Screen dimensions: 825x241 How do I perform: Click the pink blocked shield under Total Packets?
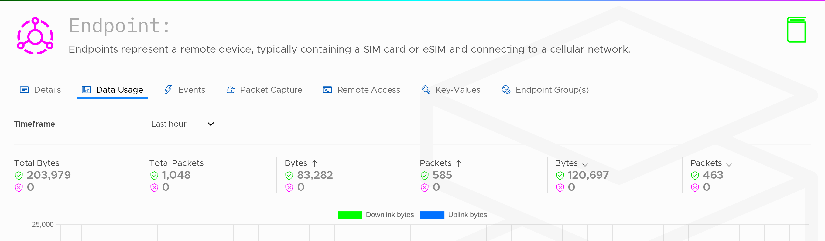(154, 187)
